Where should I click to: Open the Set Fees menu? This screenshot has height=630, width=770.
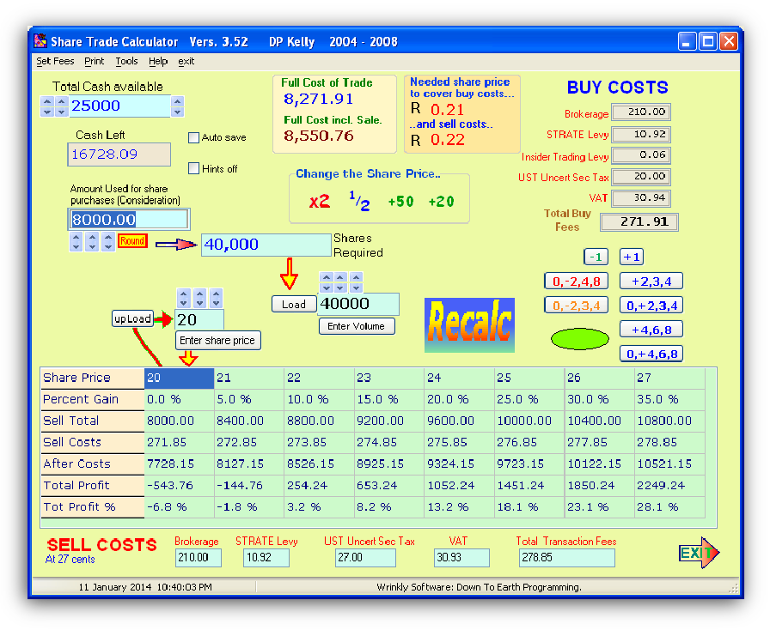pos(55,62)
